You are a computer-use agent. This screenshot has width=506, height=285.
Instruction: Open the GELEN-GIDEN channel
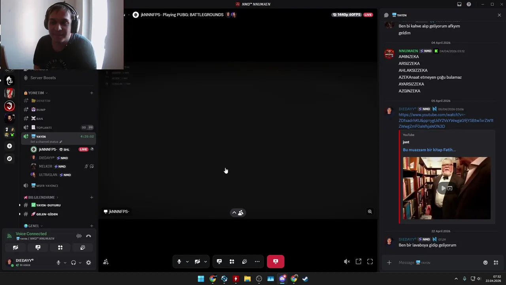[x=59, y=214]
